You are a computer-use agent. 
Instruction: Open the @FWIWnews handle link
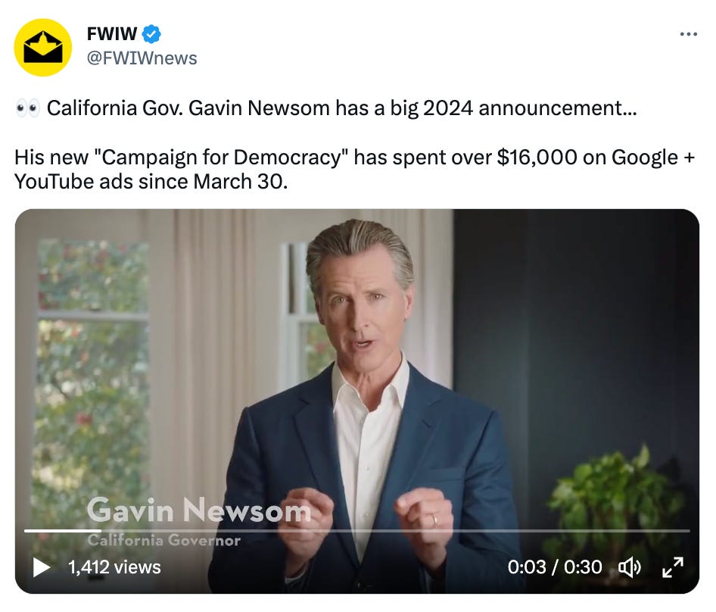142,58
